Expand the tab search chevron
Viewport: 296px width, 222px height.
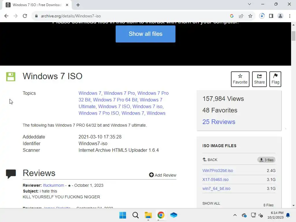[x=249, y=4]
